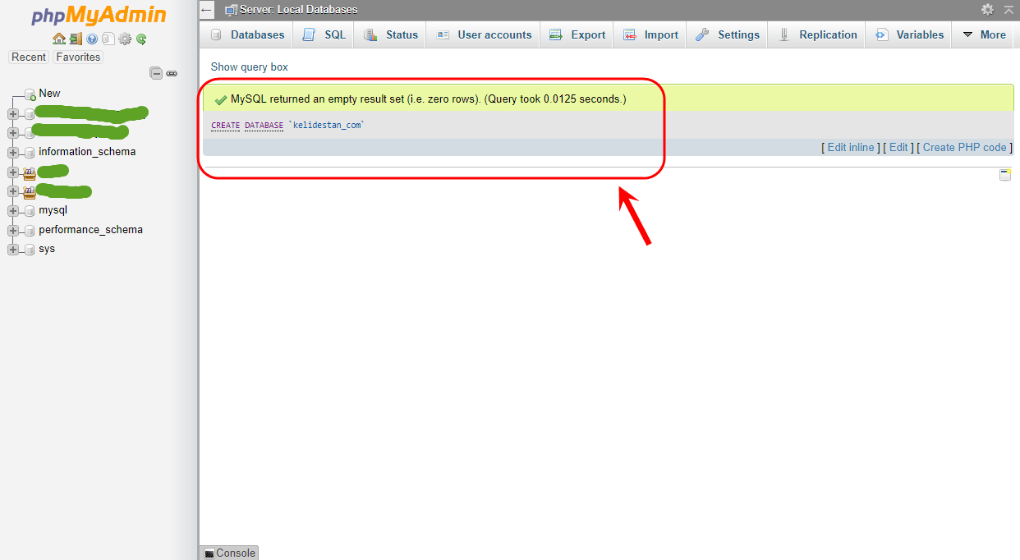Select New in the database tree
Screen dimensions: 1020x560
(49, 94)
